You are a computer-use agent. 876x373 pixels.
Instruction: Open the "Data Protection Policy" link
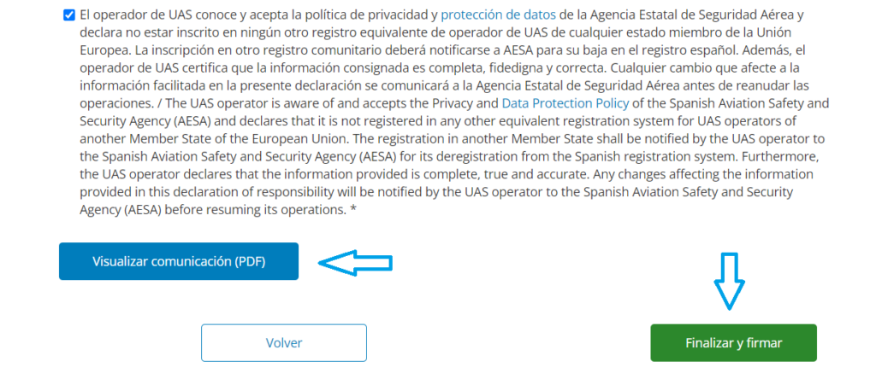(x=565, y=103)
